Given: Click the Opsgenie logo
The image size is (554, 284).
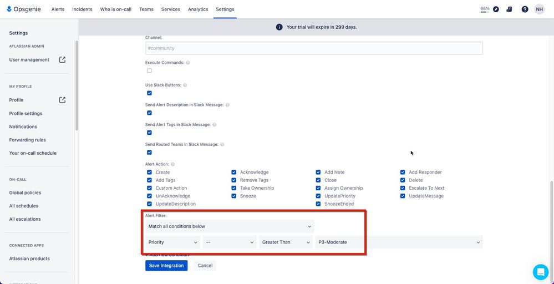Looking at the screenshot, I should click(x=24, y=9).
